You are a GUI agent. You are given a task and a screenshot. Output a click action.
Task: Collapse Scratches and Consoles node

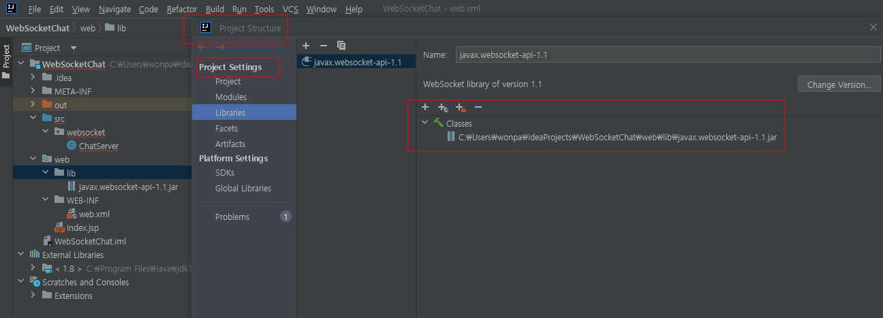(x=22, y=282)
